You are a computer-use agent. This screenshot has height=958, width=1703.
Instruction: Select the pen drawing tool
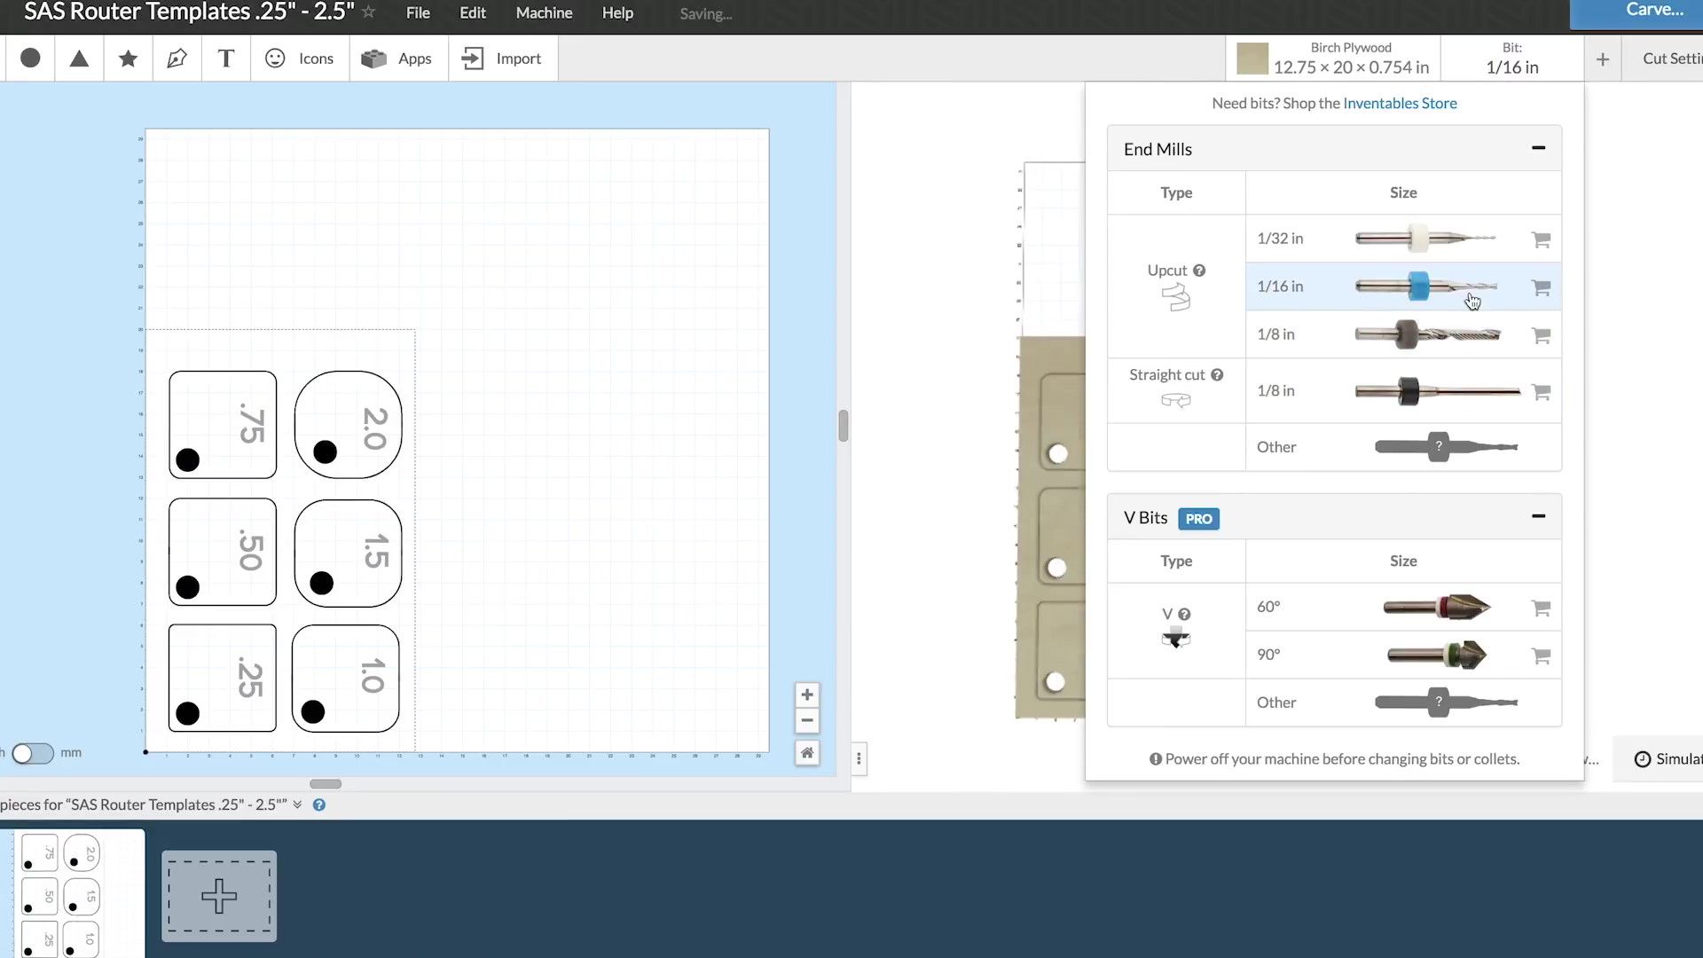pyautogui.click(x=177, y=59)
